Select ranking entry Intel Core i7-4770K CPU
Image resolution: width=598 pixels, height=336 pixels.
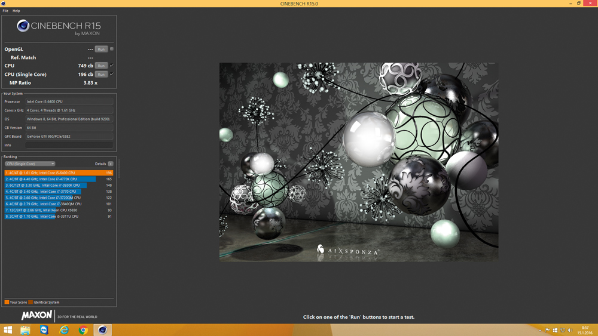(x=59, y=179)
